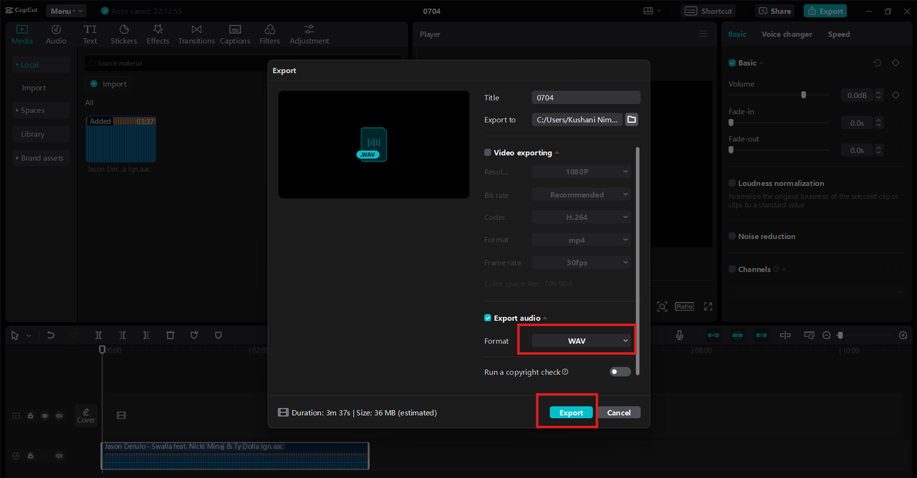Click the shield marker icon in timeline toolbar
The height and width of the screenshot is (478, 917).
point(219,335)
